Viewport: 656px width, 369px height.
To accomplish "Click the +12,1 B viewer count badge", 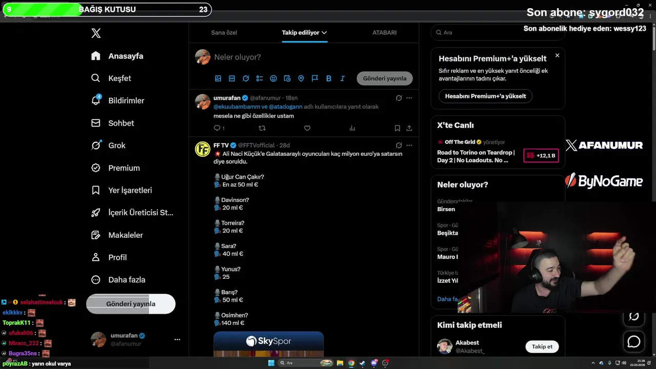I will [541, 155].
